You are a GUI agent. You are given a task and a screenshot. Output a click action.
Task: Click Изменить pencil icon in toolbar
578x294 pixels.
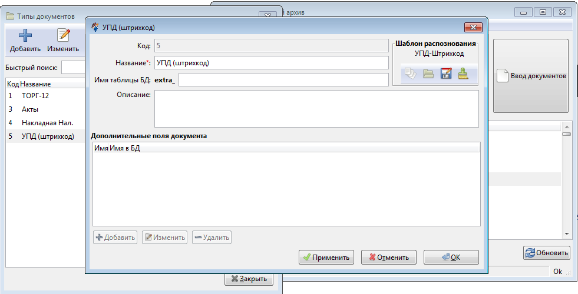pyautogui.click(x=63, y=35)
